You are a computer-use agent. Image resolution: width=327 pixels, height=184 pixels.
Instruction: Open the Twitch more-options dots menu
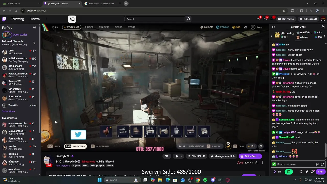click(46, 19)
